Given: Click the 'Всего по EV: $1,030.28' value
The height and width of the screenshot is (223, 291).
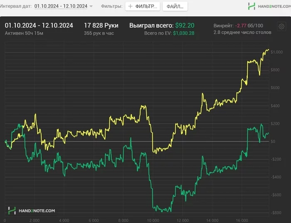Looking at the screenshot, I should (x=169, y=33).
